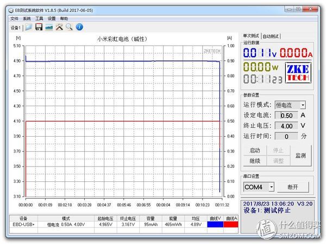Expand the COM4 serial port dropdown
Image resolution: width=326 pixels, height=245 pixels.
pyautogui.click(x=271, y=187)
